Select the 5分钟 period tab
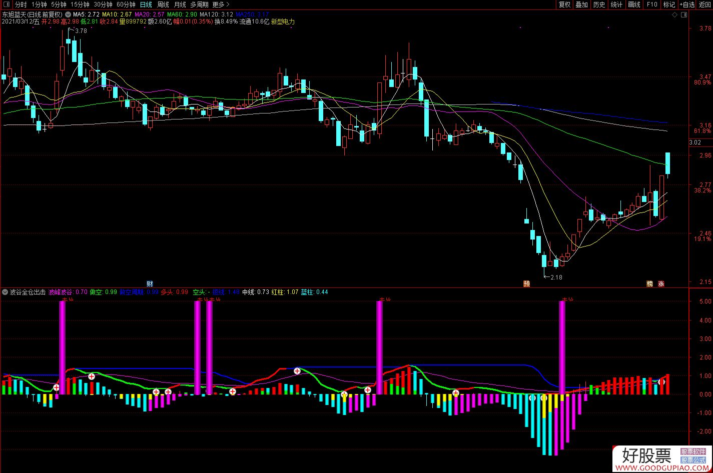 point(59,4)
